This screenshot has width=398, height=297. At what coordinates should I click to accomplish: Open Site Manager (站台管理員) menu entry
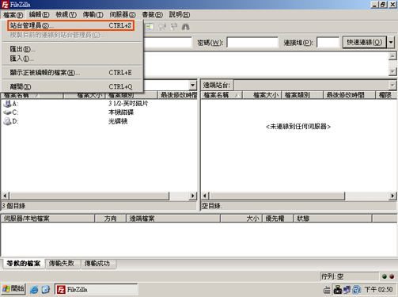coord(70,25)
